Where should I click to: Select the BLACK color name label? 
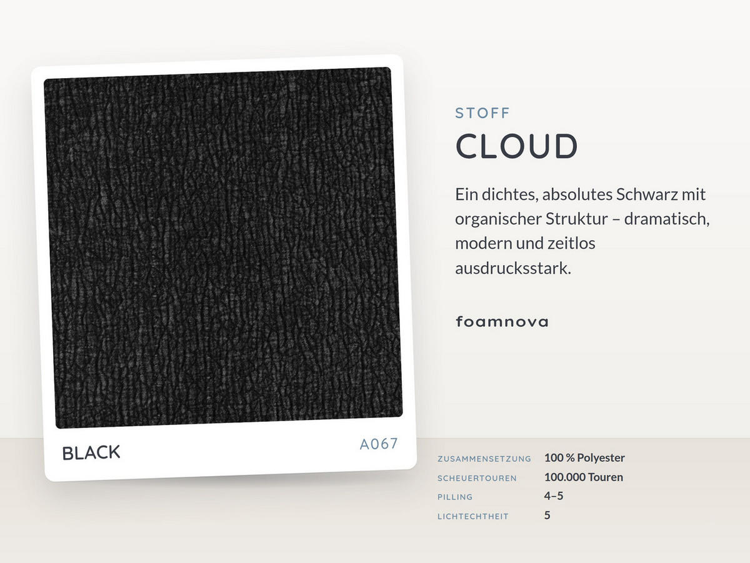pos(91,453)
